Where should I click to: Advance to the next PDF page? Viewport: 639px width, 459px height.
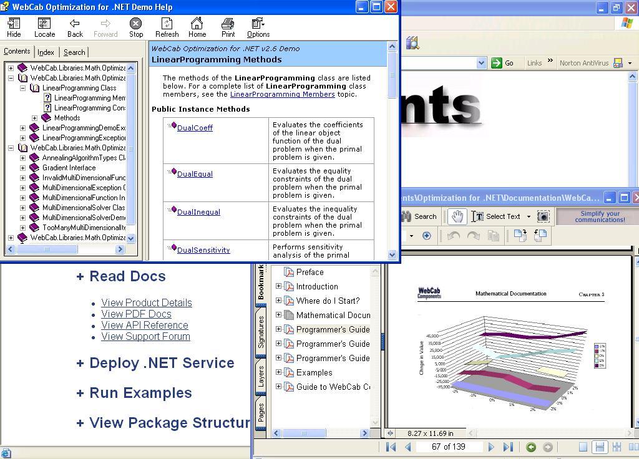point(491,447)
